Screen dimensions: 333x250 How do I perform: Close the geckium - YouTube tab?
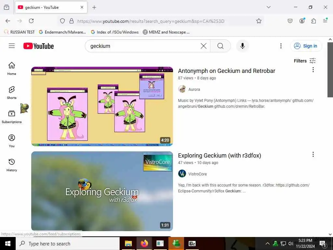[82, 7]
